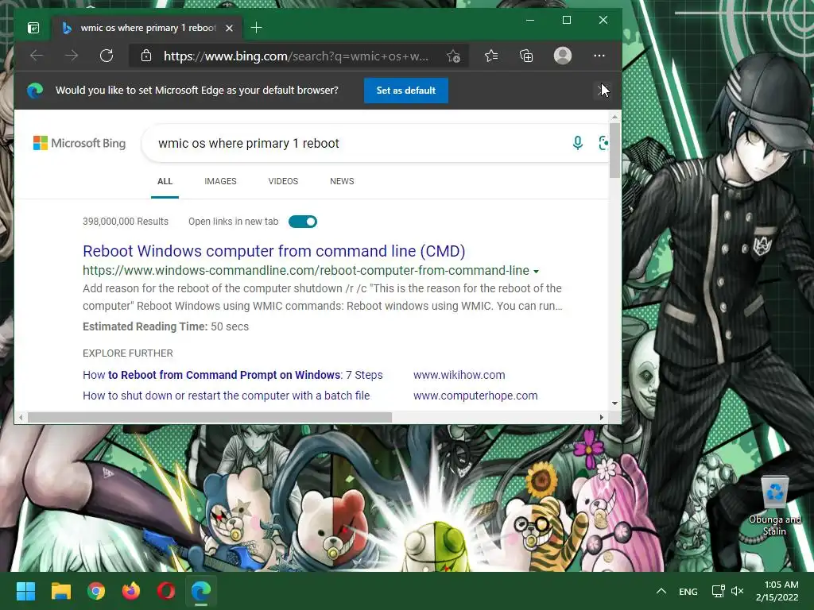Image resolution: width=814 pixels, height=610 pixels.
Task: Expand dropdown arrow beside windows-commandline.com URL
Action: (537, 272)
